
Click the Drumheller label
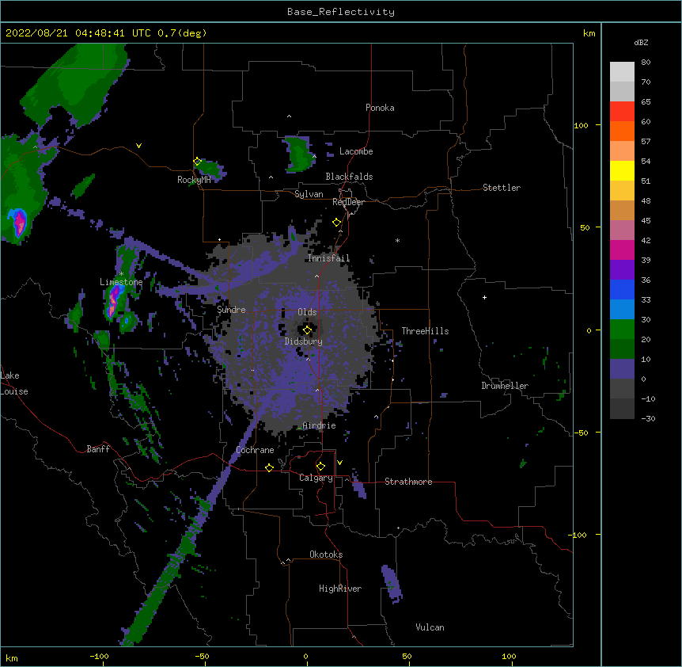(x=505, y=386)
